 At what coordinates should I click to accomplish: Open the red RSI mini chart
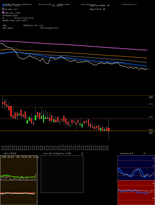(136, 193)
